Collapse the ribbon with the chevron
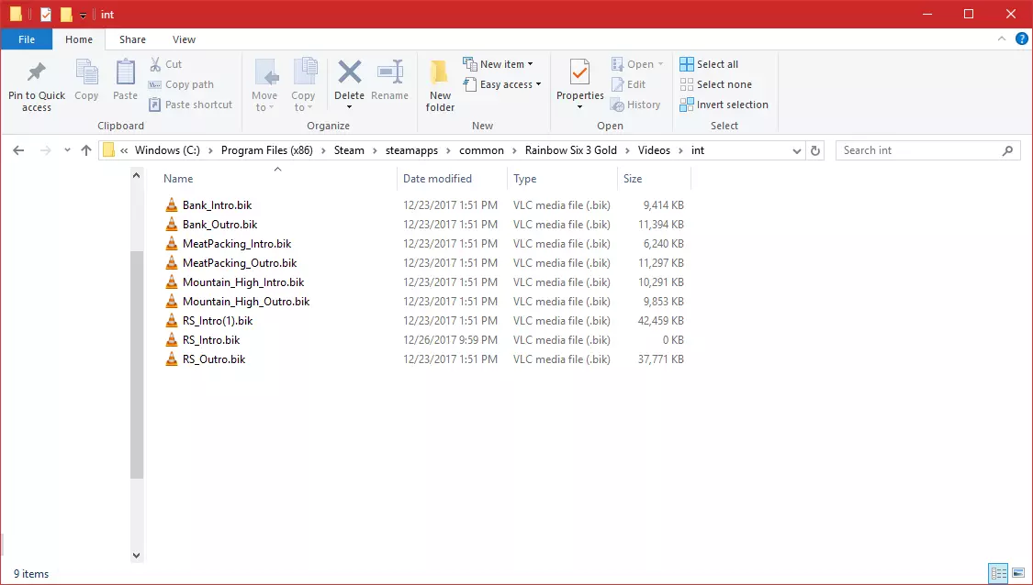Viewport: 1033px width, 585px height. 1002,39
